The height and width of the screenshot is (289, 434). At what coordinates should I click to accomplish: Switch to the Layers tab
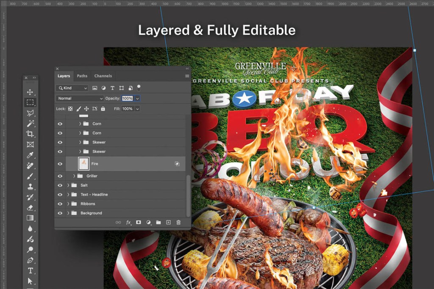point(64,76)
